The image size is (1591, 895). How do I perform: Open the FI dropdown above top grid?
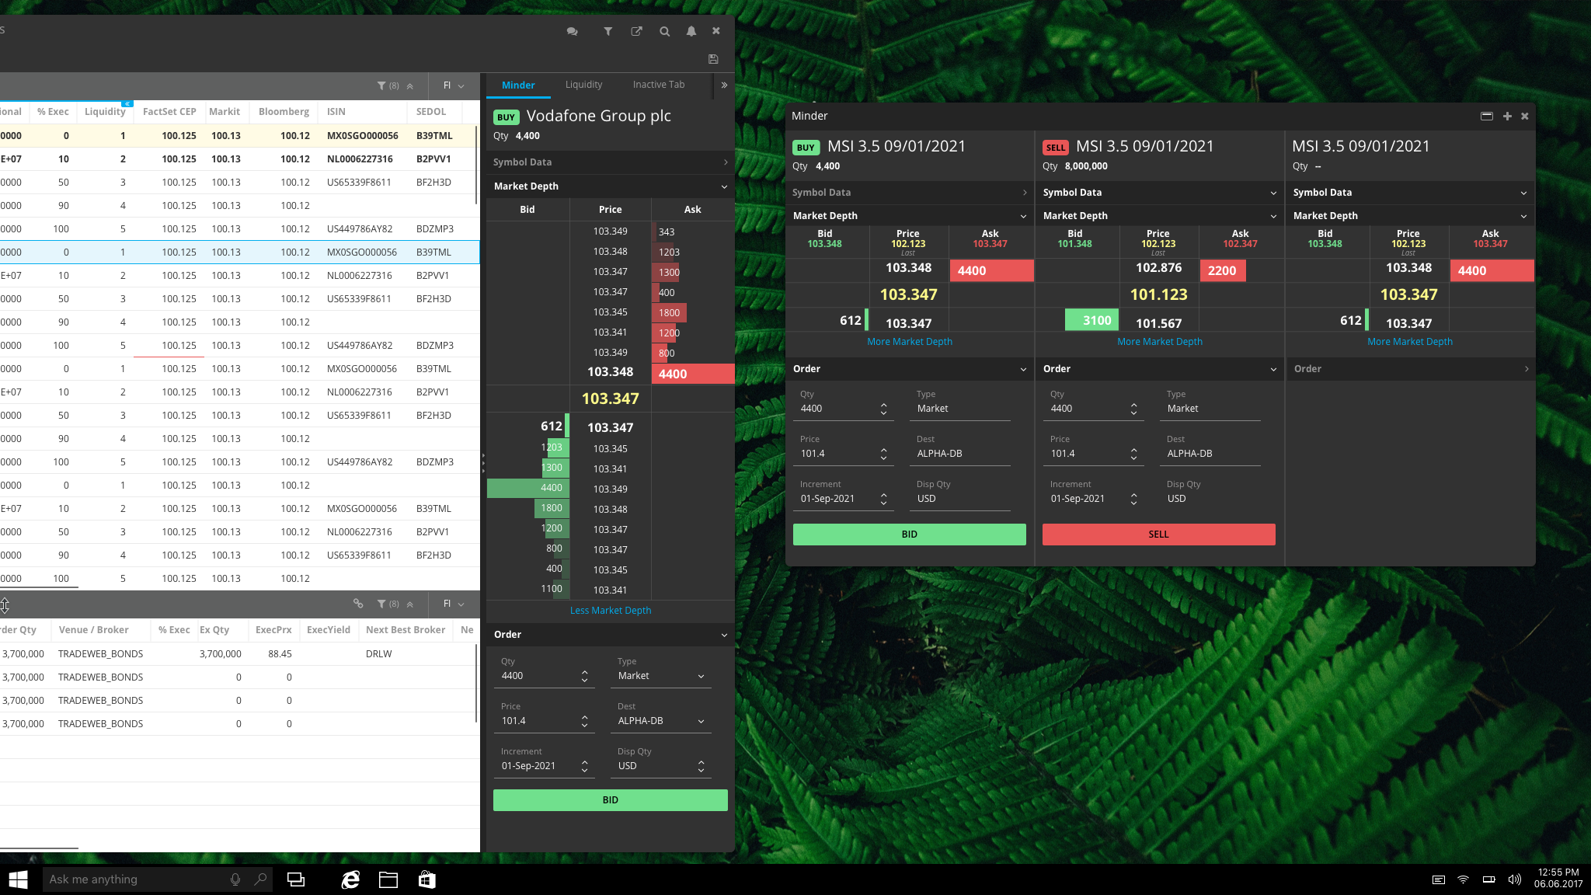(x=454, y=85)
